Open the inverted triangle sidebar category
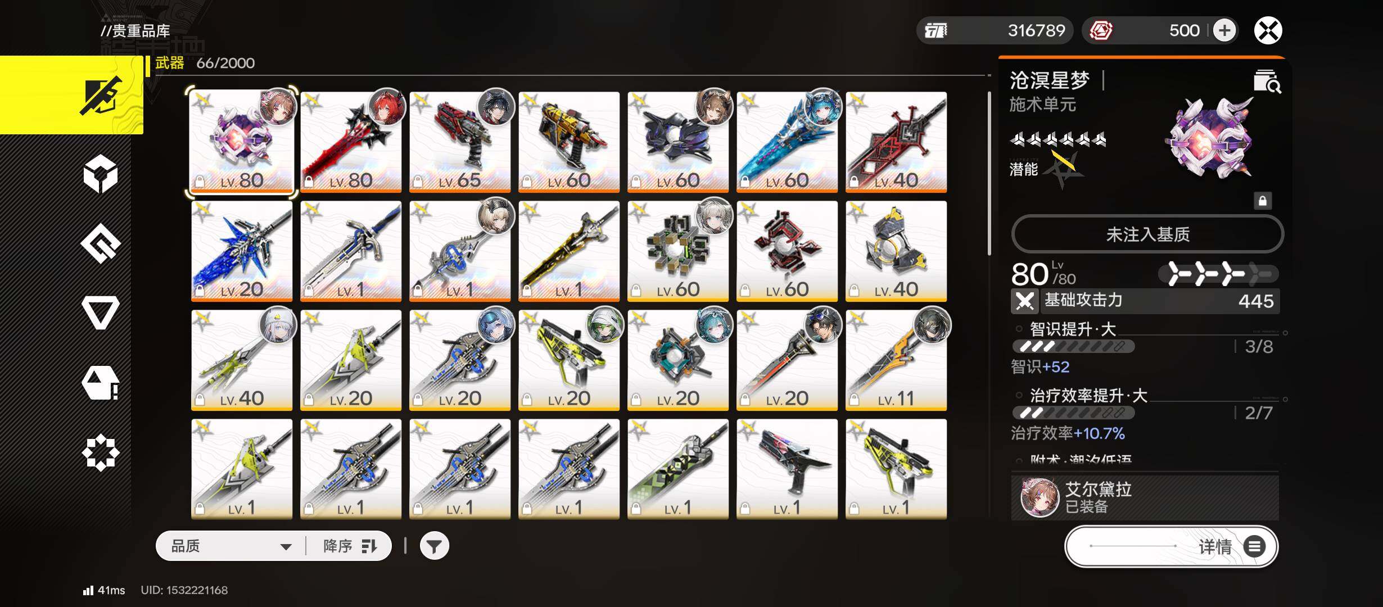The height and width of the screenshot is (607, 1383). [x=101, y=312]
